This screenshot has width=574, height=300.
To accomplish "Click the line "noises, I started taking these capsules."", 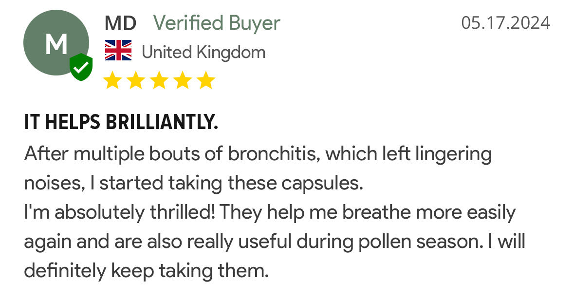I will coord(194,184).
